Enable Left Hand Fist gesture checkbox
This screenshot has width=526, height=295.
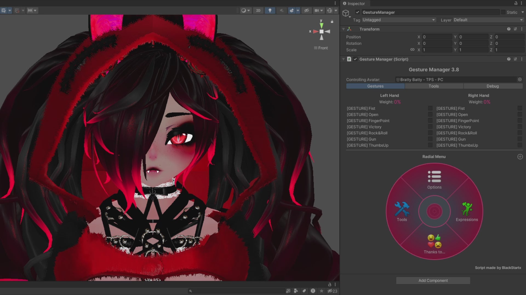[x=430, y=108]
